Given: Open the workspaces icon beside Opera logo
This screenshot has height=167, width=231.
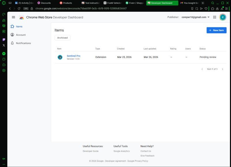Looking at the screenshot, I should pyautogui.click(x=10, y=3).
